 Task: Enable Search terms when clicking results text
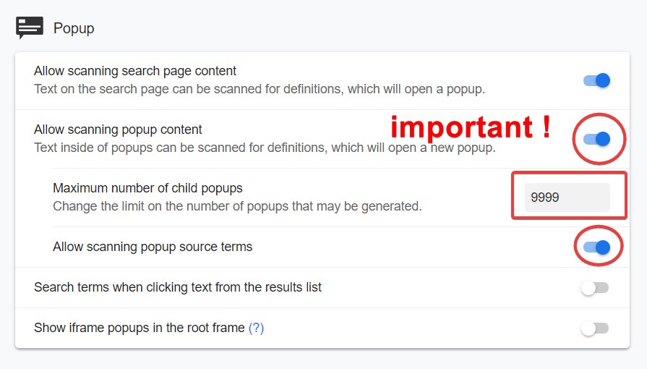pos(596,288)
